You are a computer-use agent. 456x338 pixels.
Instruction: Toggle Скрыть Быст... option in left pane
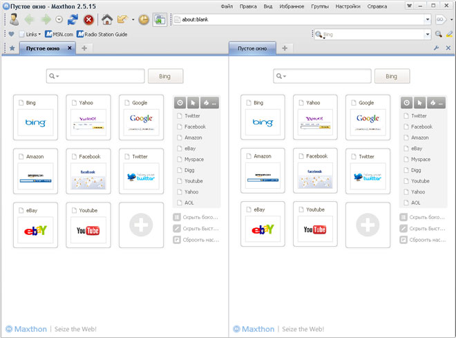click(x=196, y=229)
